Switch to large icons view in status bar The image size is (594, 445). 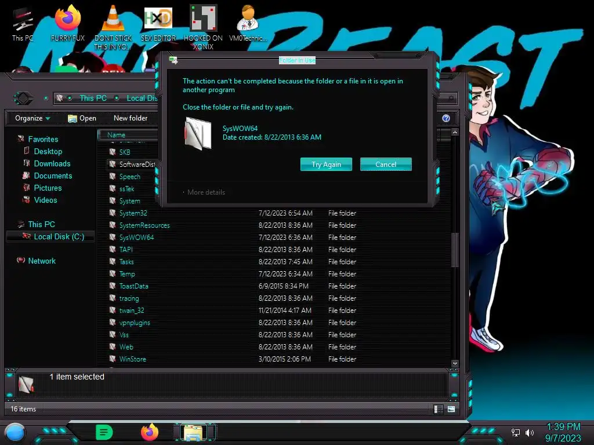451,409
